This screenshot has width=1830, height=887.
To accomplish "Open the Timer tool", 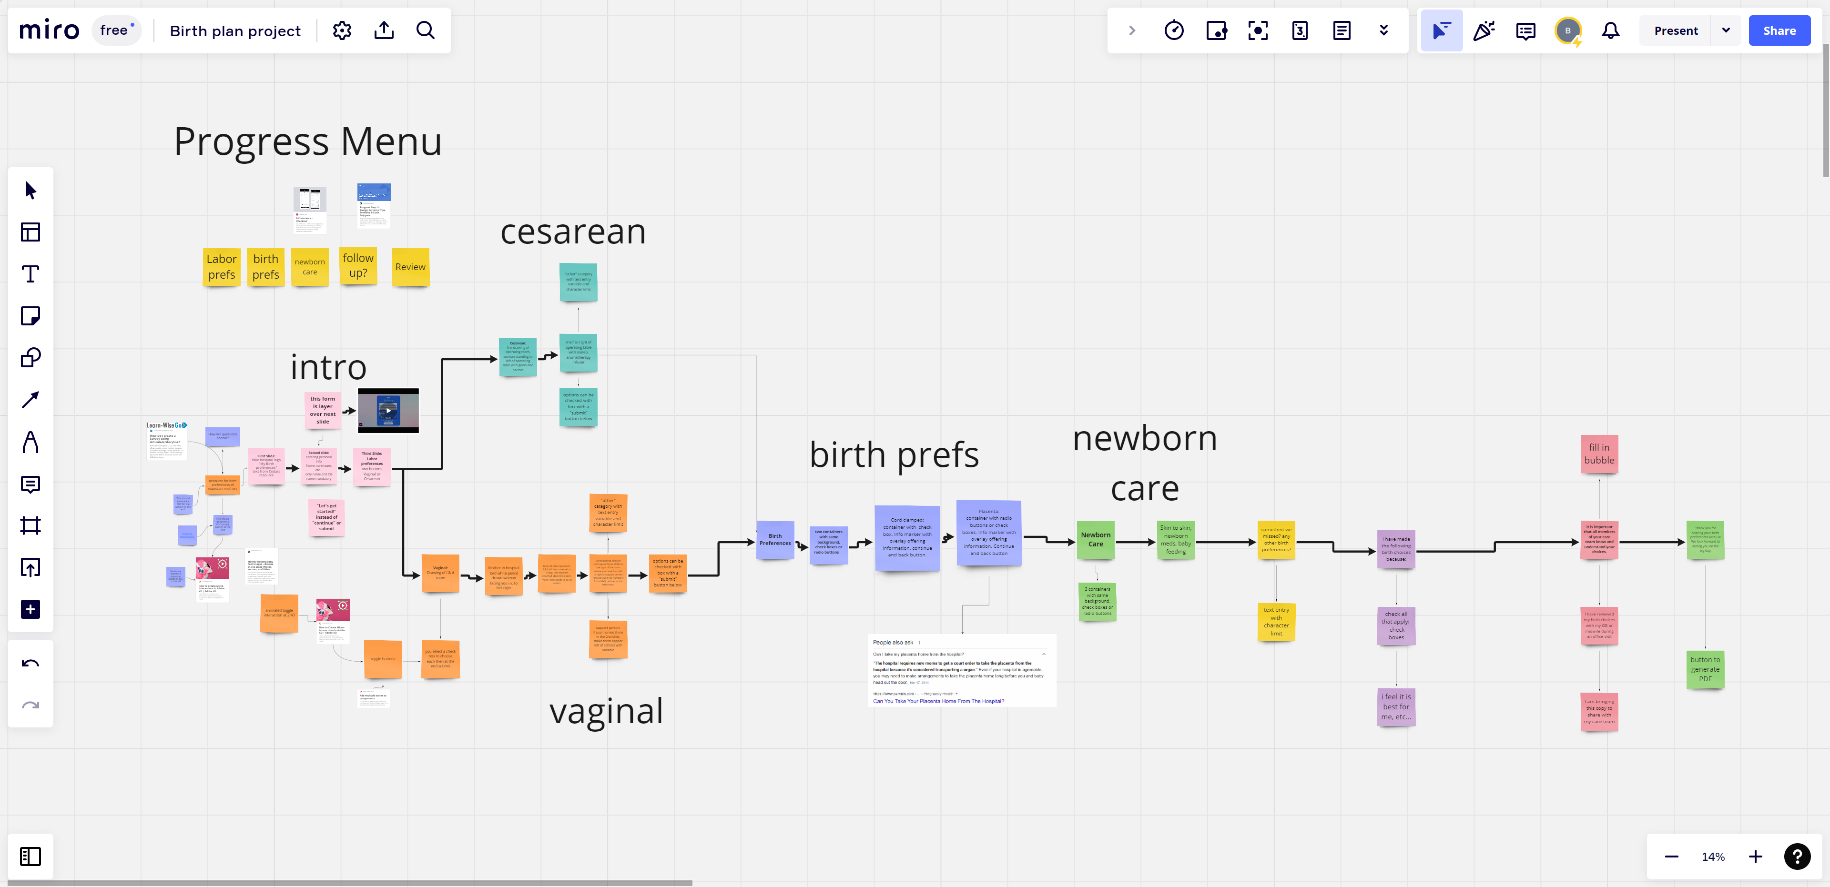I will coord(1174,30).
